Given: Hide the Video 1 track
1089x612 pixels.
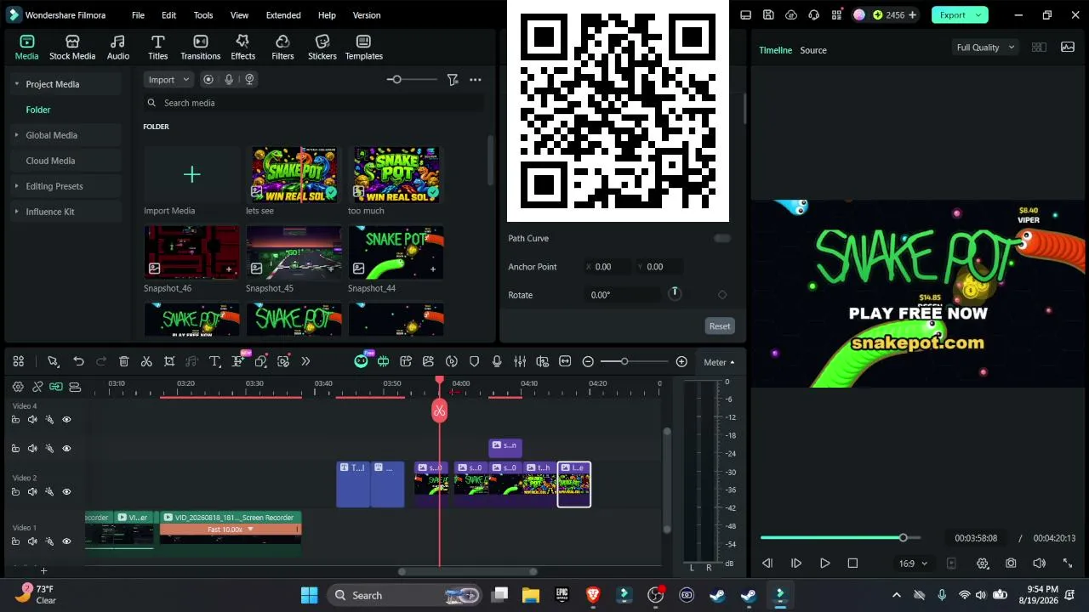Looking at the screenshot, I should pos(66,541).
